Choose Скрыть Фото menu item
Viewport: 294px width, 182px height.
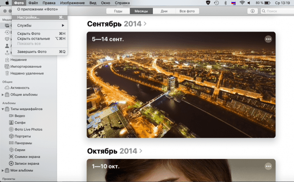pos(39,34)
